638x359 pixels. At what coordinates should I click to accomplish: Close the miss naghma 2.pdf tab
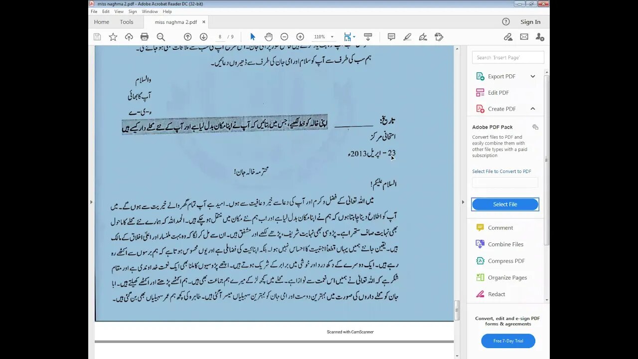pos(203,22)
